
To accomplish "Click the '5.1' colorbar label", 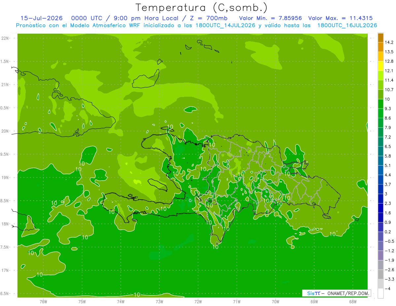I will point(388,165).
